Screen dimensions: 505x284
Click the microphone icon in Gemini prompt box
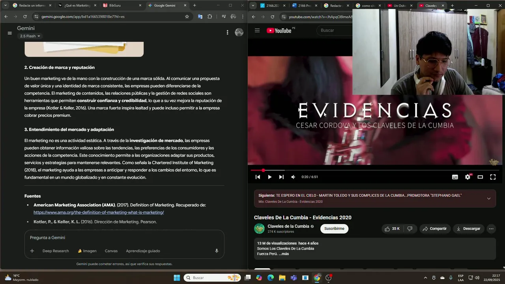tap(217, 251)
